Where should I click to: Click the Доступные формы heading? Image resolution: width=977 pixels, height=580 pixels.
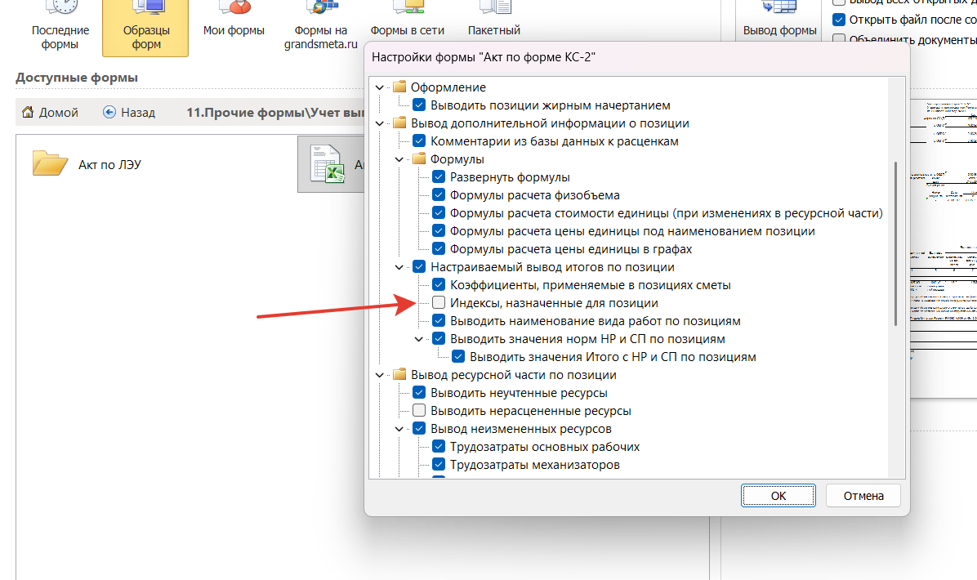point(77,78)
